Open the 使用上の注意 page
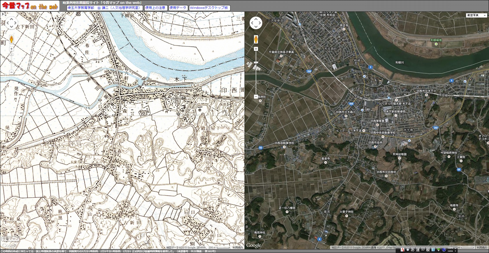This screenshot has height=253, width=489. click(x=155, y=8)
